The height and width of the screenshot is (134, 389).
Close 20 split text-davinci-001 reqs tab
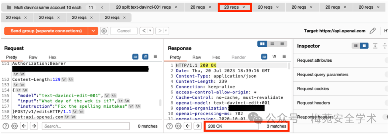(x=176, y=7)
